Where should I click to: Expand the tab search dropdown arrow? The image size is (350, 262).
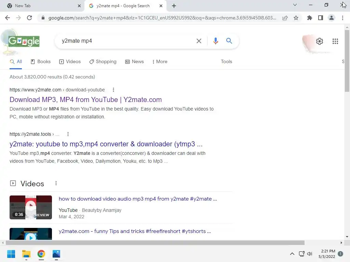click(x=295, y=5)
